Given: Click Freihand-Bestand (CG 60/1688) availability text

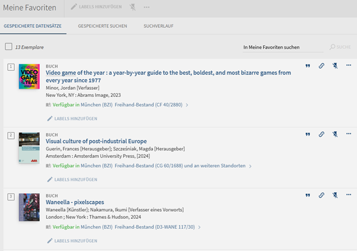Looking at the screenshot, I should click(x=149, y=166).
